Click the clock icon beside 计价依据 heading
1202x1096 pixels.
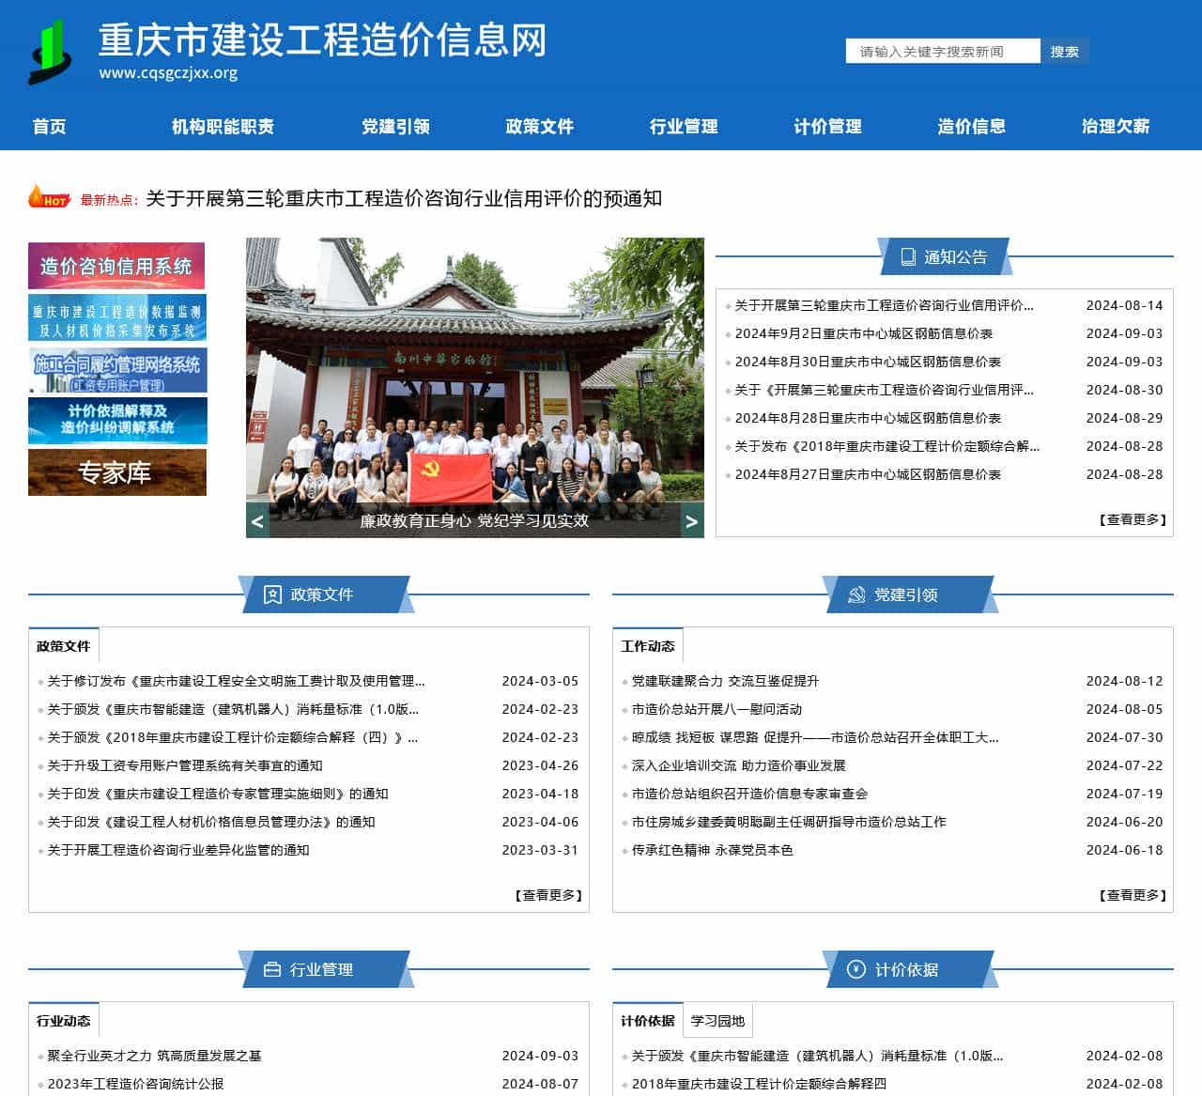tap(855, 971)
